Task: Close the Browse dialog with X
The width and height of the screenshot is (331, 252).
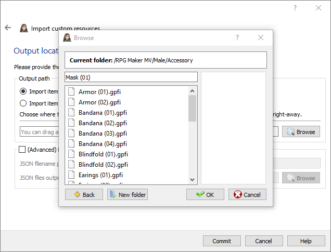Action: (261, 37)
